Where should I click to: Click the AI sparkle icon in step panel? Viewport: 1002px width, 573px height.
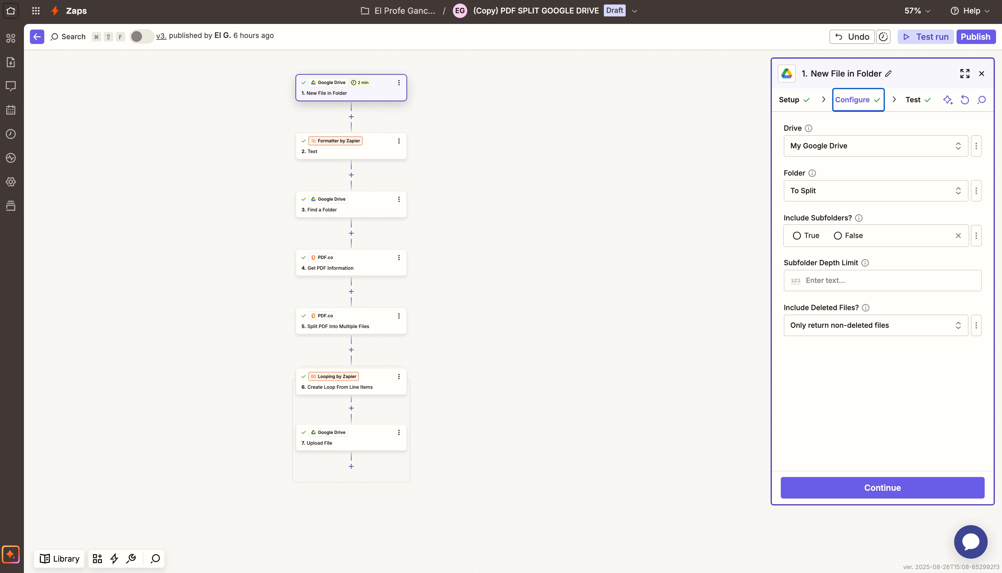948,100
